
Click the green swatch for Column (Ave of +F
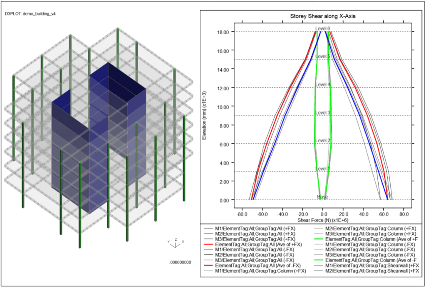[x=319, y=239]
